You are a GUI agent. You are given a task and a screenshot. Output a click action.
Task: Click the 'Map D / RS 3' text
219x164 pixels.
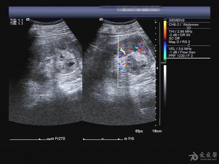(179, 42)
